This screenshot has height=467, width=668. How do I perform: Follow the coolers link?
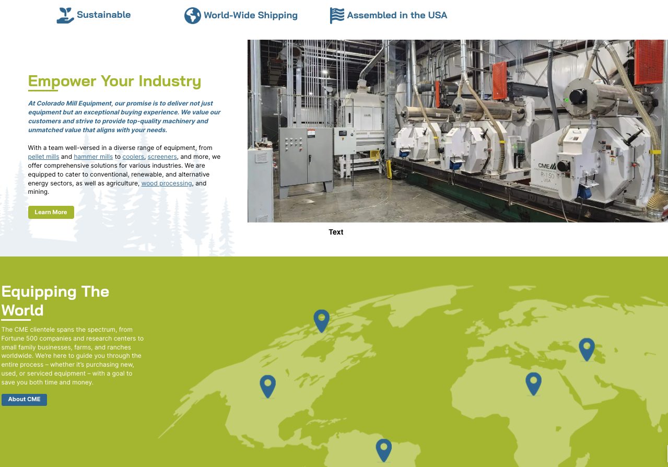133,157
